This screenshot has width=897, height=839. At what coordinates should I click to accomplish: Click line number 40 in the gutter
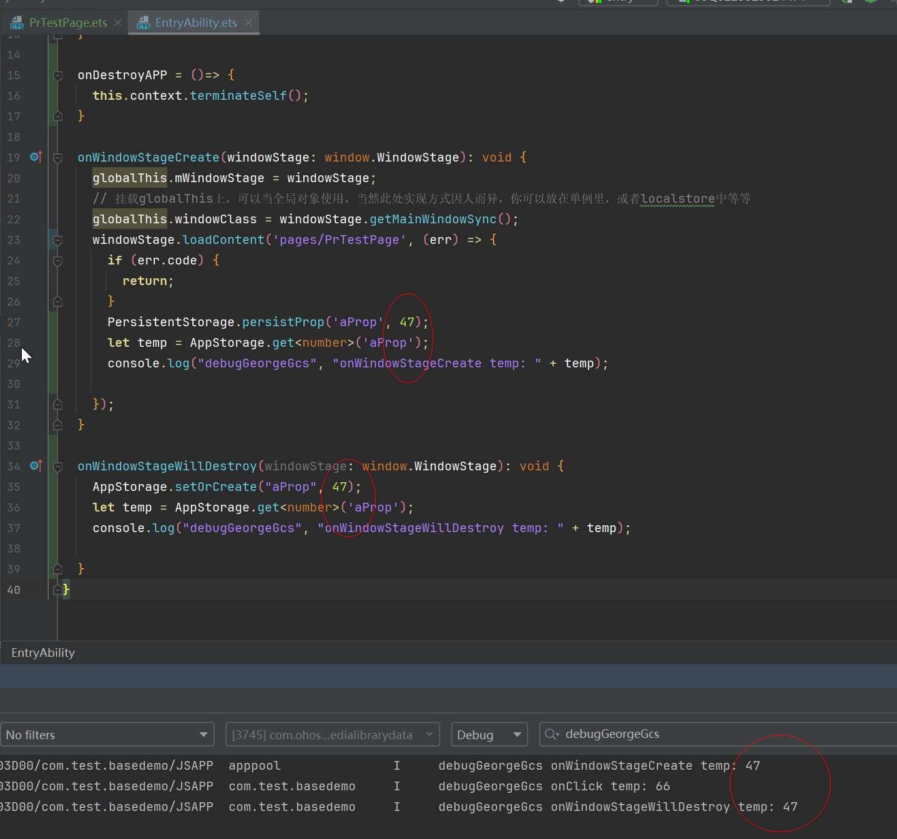coord(14,589)
